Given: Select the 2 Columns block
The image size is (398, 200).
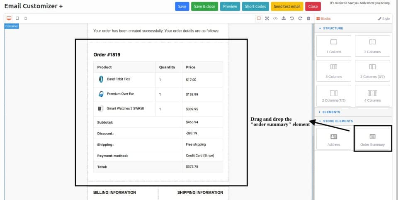Looking at the screenshot, I should pos(372,46).
